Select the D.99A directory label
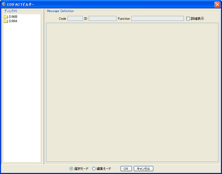The height and width of the screenshot is (174, 222). [13, 21]
